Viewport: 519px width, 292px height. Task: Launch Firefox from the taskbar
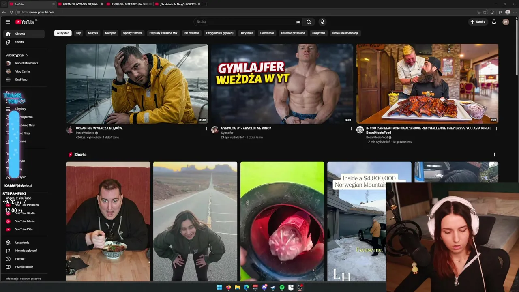228,287
